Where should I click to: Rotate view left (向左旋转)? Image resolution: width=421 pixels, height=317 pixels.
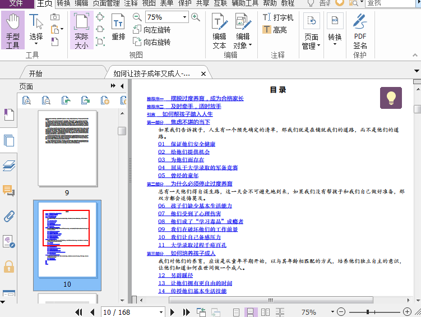(152, 30)
